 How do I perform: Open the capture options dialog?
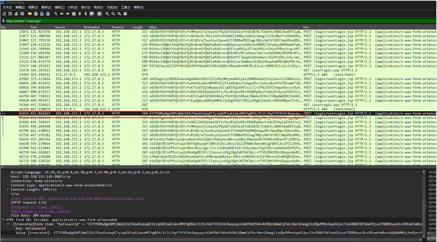[22, 14]
